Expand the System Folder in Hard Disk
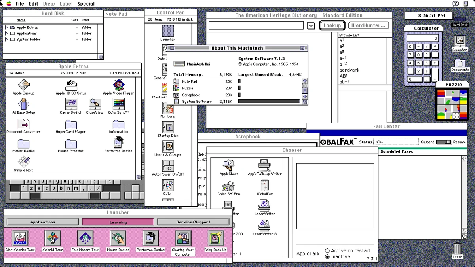 [7, 39]
